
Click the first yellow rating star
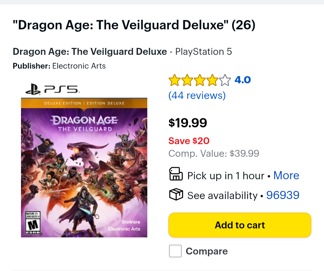(174, 81)
